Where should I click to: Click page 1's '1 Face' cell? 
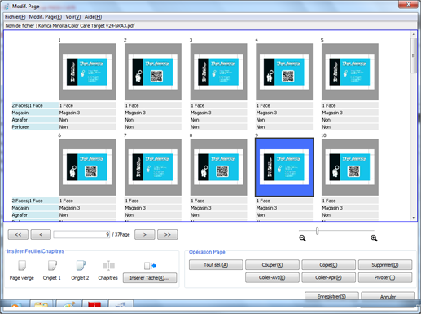87,105
